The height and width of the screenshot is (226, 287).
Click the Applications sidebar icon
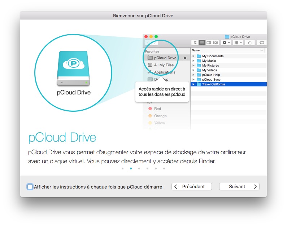(x=150, y=72)
